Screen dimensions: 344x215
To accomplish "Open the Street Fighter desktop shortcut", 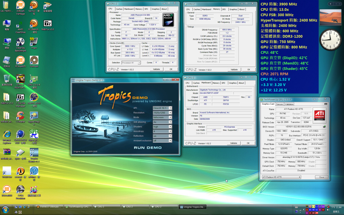I will coord(20,82).
